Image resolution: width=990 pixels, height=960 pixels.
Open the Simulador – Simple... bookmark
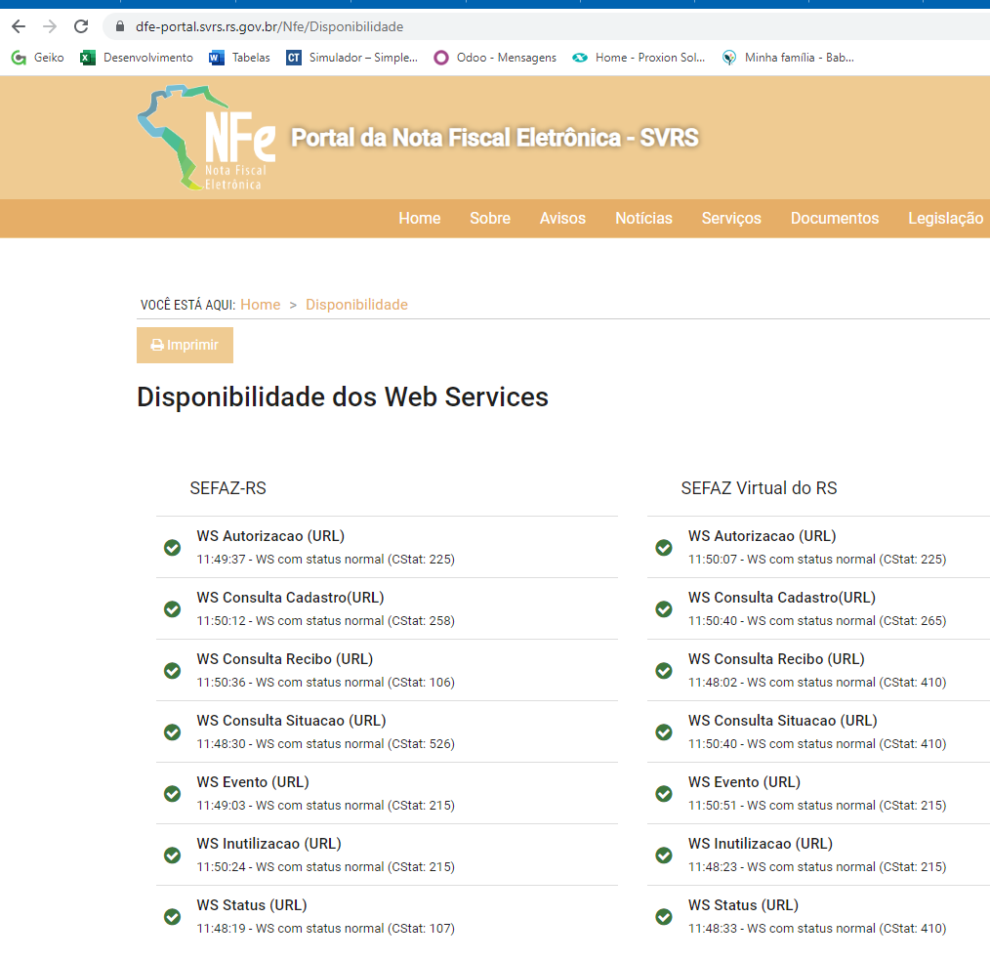coord(351,58)
